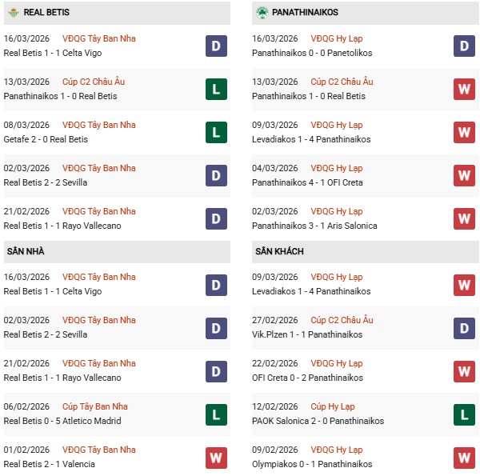Click the D badge for Real Betis 1-1 Celta Vigo in the top list
Viewport: 480px width, 476px height.
pos(216,46)
